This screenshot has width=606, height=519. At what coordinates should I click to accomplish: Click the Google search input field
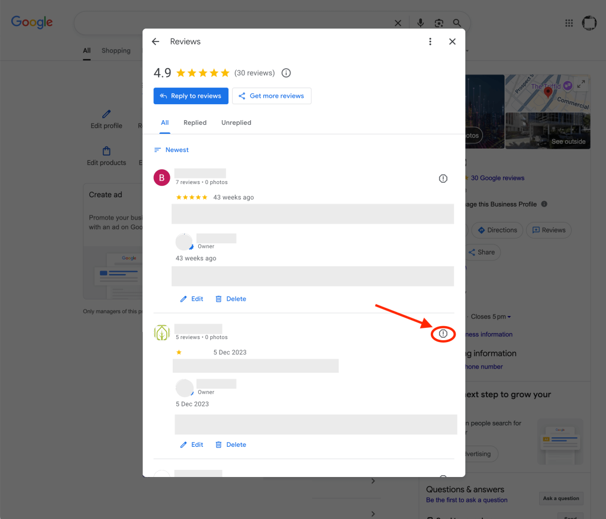[x=237, y=23]
